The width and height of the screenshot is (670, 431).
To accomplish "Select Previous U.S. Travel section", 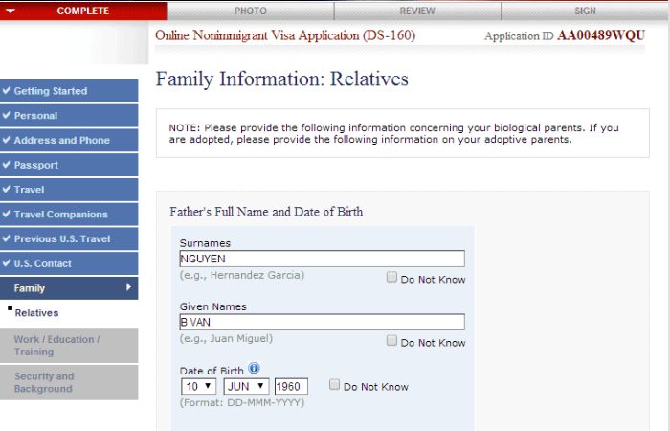I will click(69, 238).
